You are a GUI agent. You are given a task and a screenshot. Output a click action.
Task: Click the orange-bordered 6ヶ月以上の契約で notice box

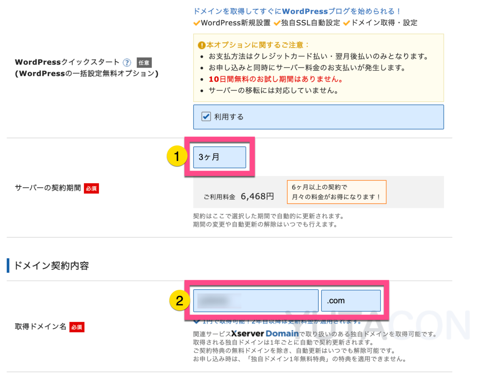(336, 192)
